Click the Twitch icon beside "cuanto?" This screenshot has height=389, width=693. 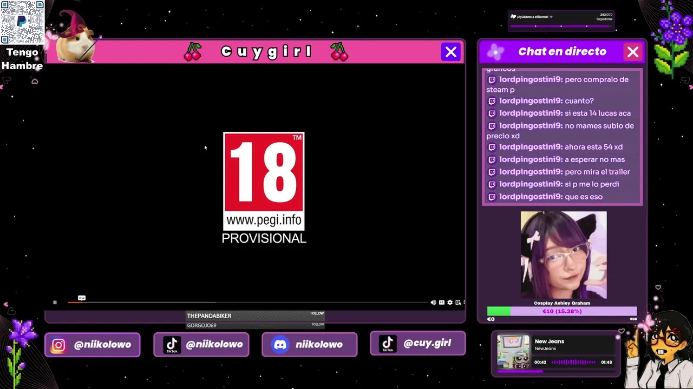point(492,101)
